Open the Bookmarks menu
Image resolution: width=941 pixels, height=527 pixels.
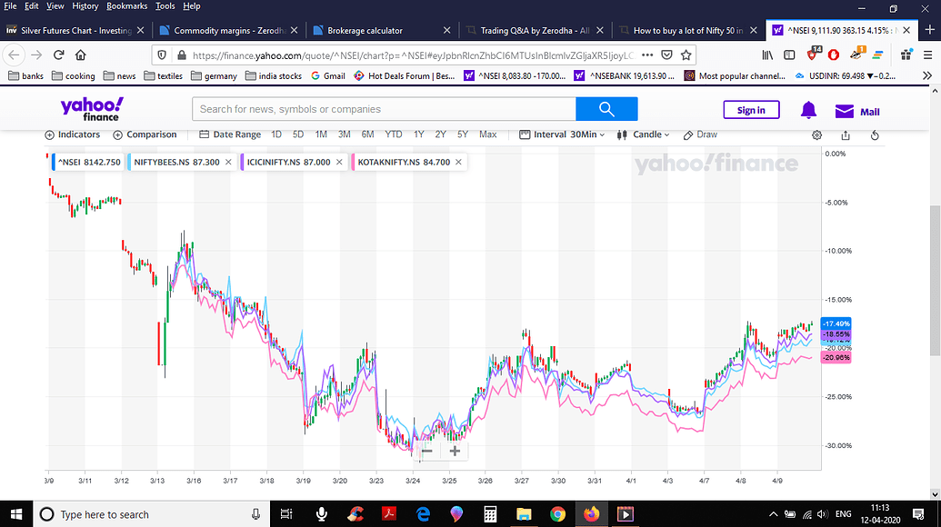tap(126, 5)
